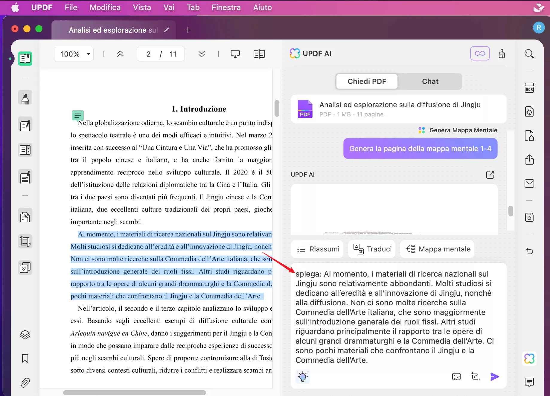Open the Organize Pages tool
The width and height of the screenshot is (550, 396).
coord(25,216)
